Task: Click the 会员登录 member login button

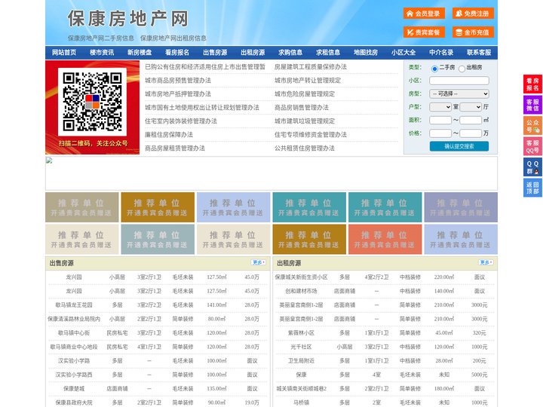Action: (424, 14)
